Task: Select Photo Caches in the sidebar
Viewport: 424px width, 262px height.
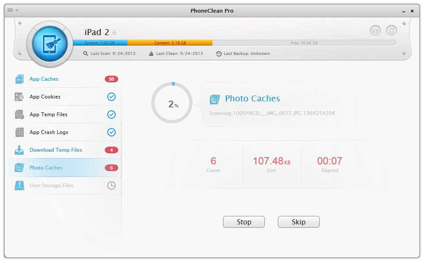Action: coord(46,168)
